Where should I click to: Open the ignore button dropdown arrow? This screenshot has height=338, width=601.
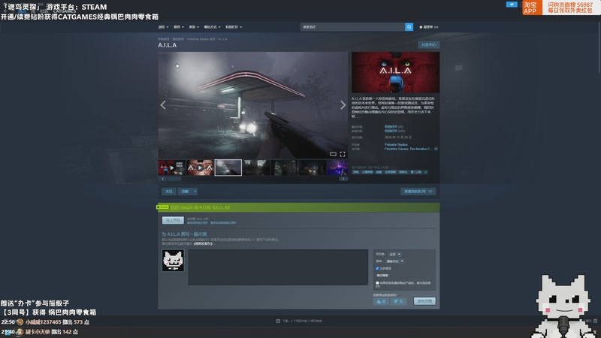(x=195, y=192)
